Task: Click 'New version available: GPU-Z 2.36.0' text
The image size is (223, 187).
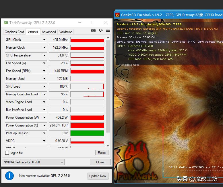Action: (x=44, y=176)
